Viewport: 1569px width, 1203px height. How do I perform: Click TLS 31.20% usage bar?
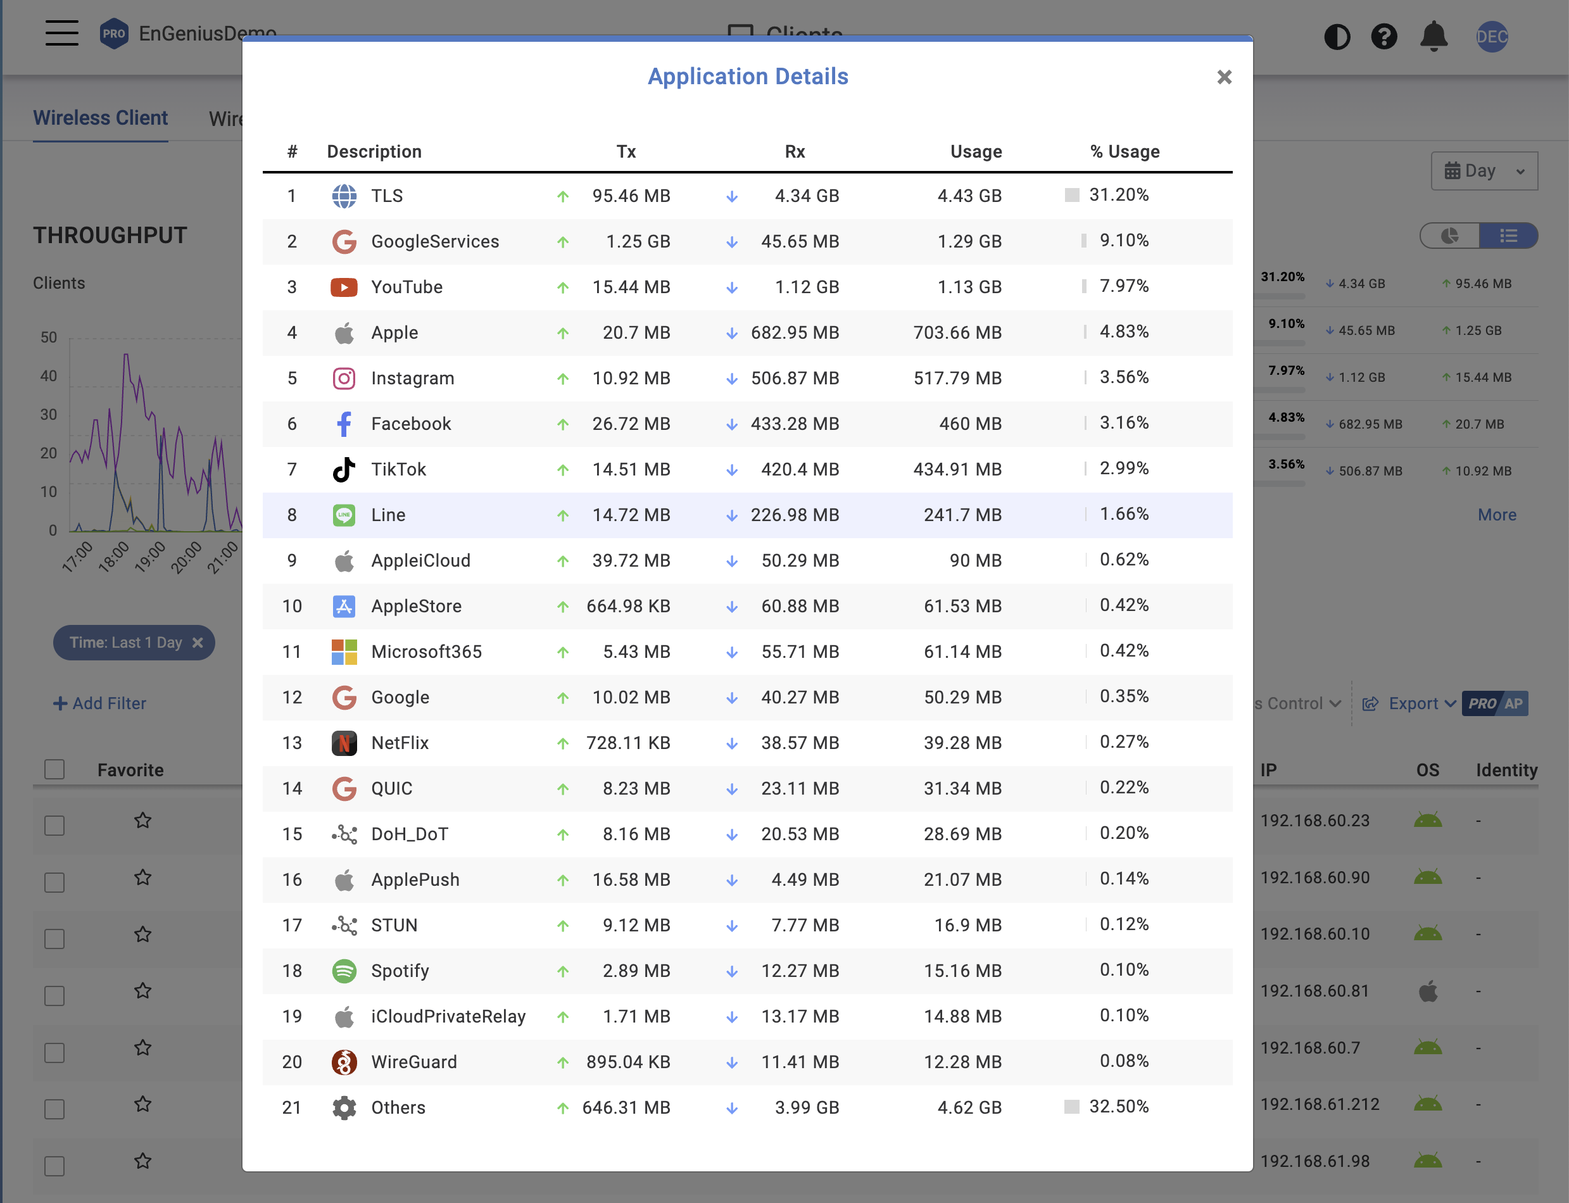point(1071,195)
